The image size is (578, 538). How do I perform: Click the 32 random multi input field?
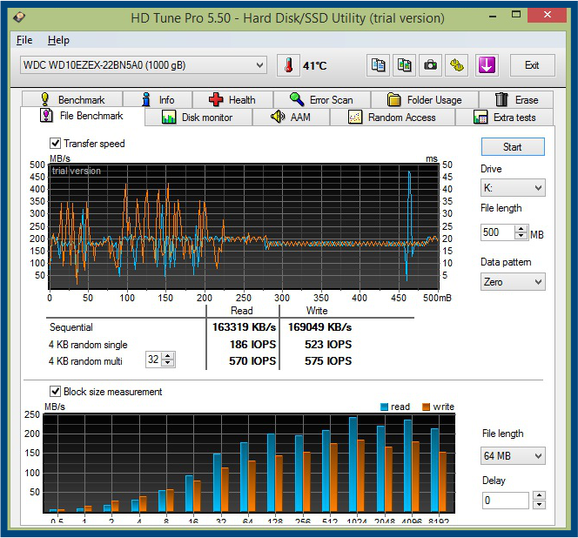tap(154, 360)
